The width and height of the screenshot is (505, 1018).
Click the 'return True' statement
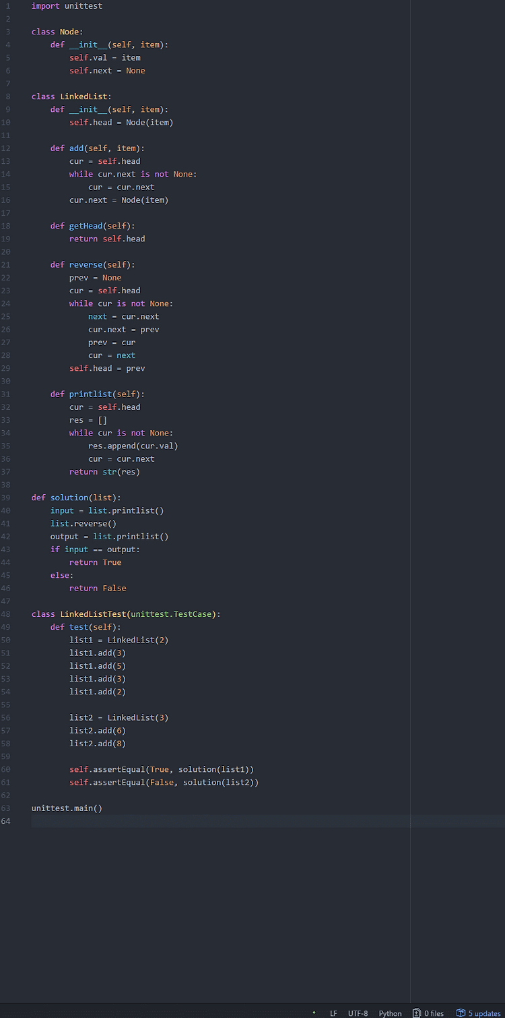pyautogui.click(x=96, y=562)
